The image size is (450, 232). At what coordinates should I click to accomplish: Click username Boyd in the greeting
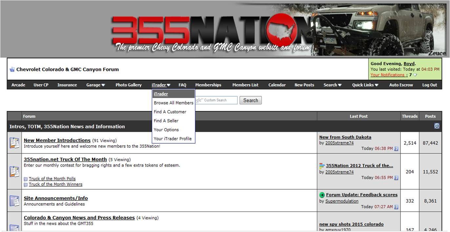pyautogui.click(x=409, y=64)
